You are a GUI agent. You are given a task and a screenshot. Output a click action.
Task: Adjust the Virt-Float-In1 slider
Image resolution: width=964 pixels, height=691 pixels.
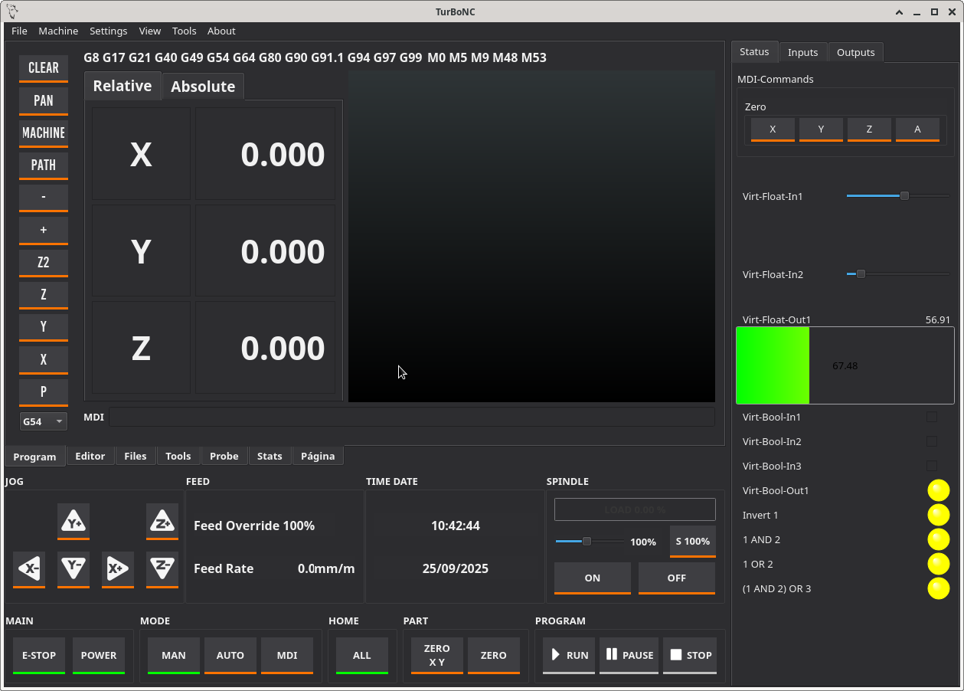tap(904, 196)
